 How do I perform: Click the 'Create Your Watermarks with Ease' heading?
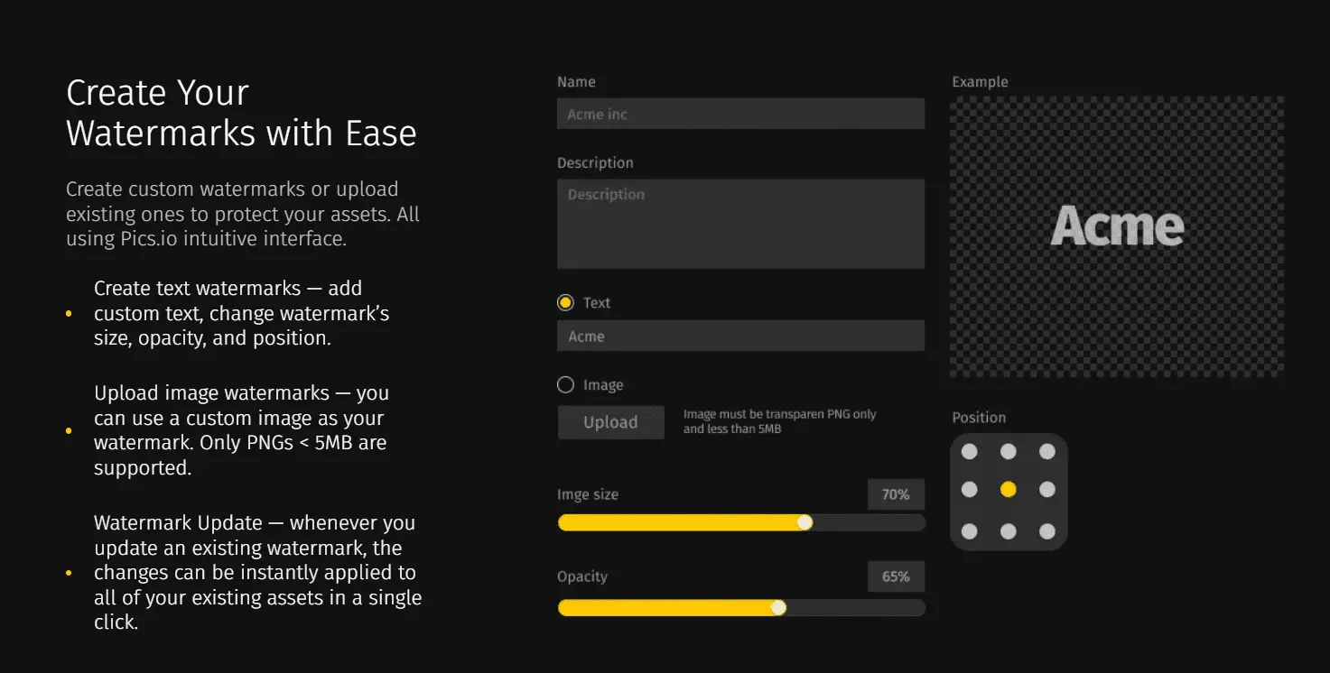click(x=241, y=113)
